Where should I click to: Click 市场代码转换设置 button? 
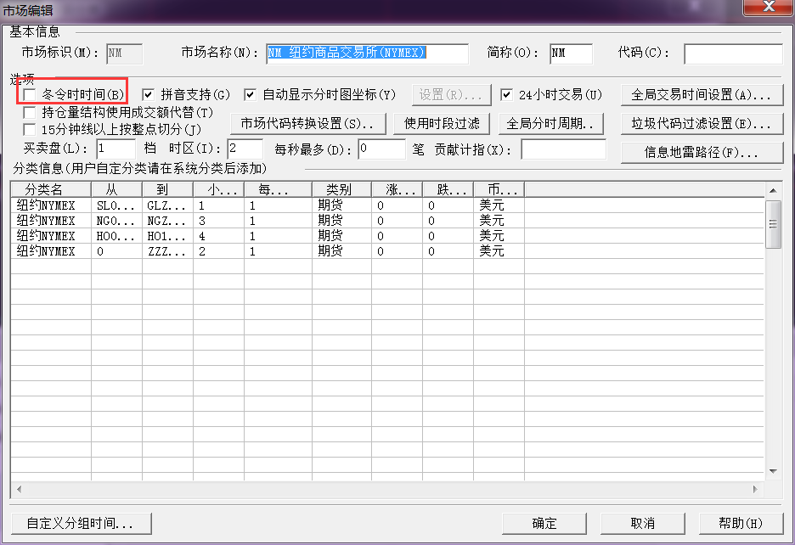click(x=308, y=124)
